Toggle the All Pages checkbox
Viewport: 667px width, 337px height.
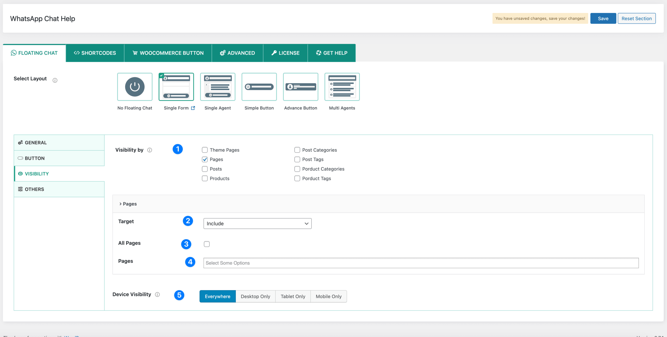coord(207,244)
